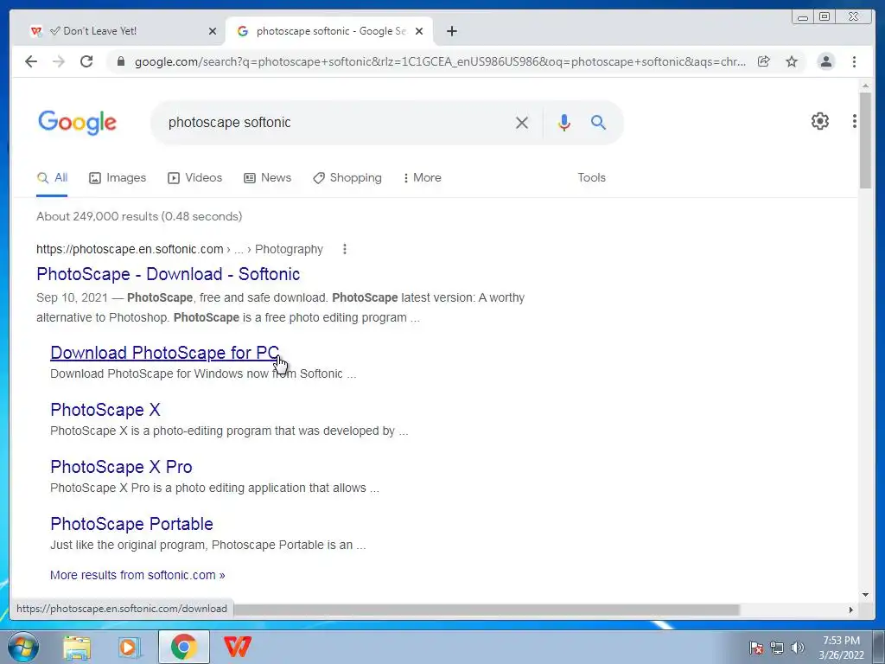This screenshot has height=664, width=885.
Task: Switch to Shopping results
Action: 347,178
